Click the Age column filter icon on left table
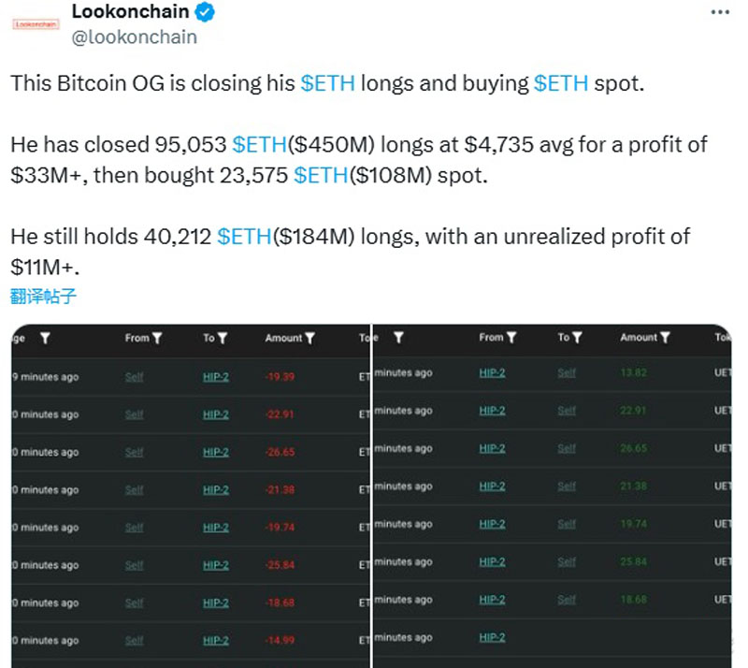 coord(43,338)
